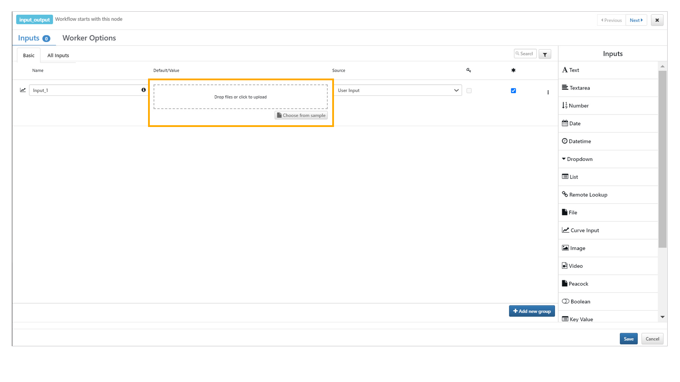Open the Worker Options tab
This screenshot has height=382, width=680.
tap(89, 38)
